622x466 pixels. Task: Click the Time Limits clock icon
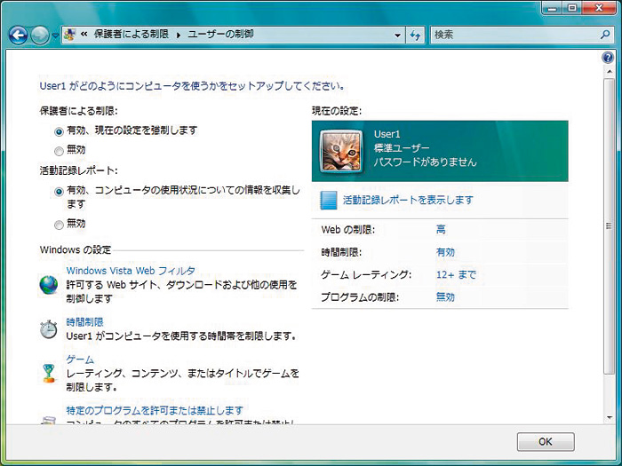point(48,329)
